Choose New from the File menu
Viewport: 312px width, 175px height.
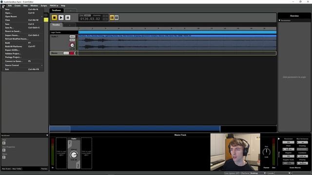pyautogui.click(x=22, y=9)
